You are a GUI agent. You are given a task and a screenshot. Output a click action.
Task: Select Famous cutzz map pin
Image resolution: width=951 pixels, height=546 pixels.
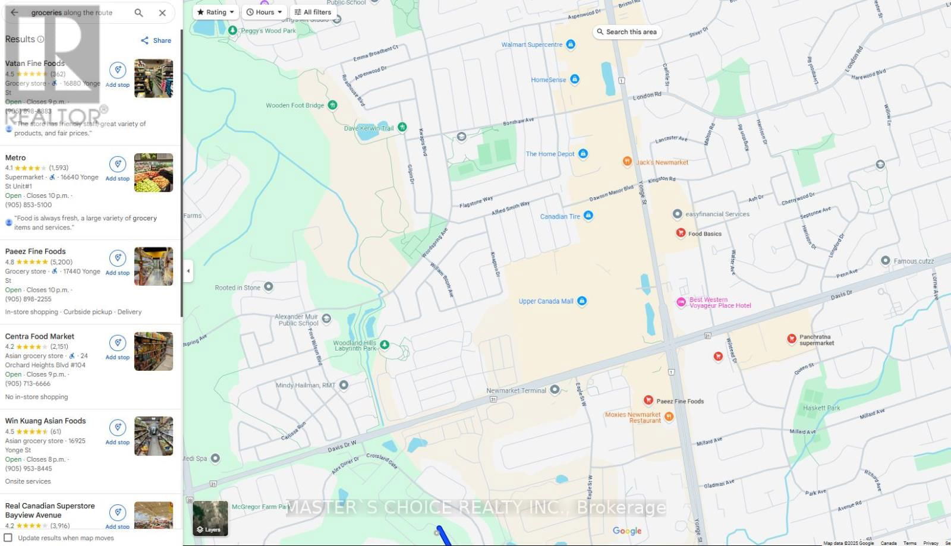pyautogui.click(x=885, y=261)
